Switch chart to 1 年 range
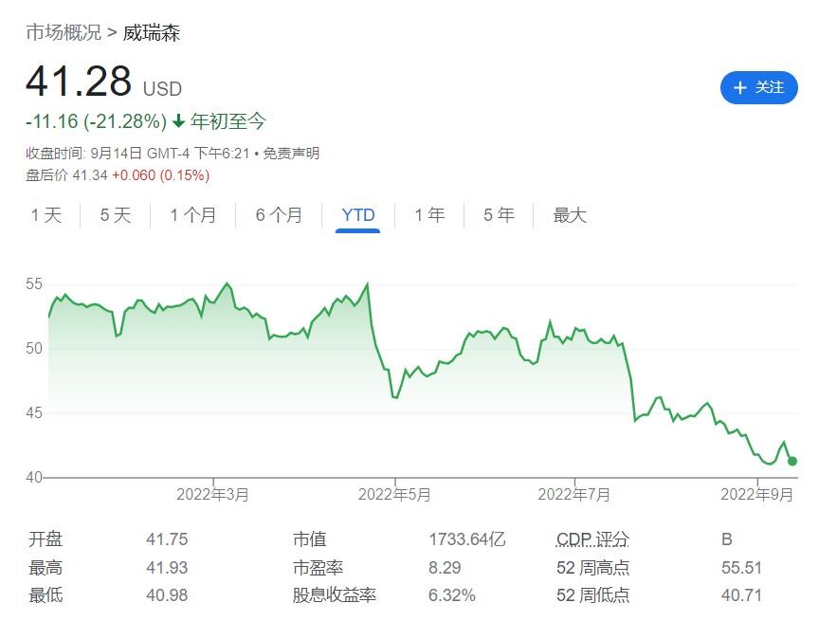 tap(429, 215)
